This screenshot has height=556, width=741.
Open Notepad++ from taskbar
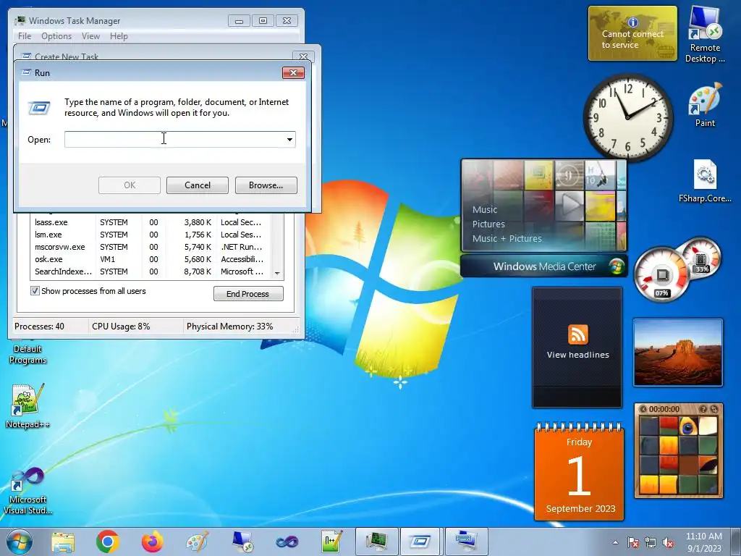[x=331, y=542]
